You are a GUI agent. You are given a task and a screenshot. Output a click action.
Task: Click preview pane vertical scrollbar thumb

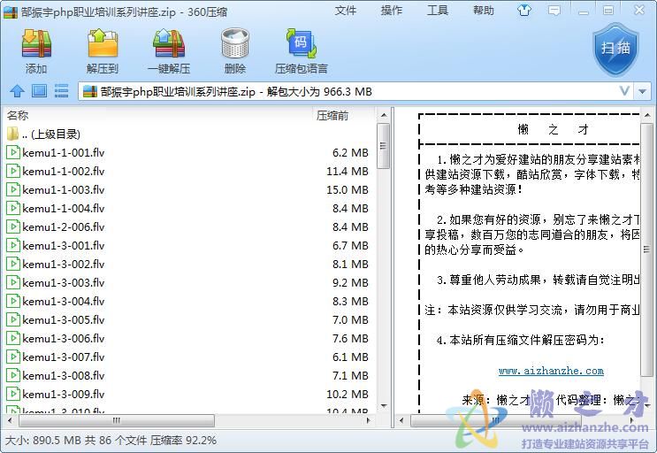click(x=646, y=250)
